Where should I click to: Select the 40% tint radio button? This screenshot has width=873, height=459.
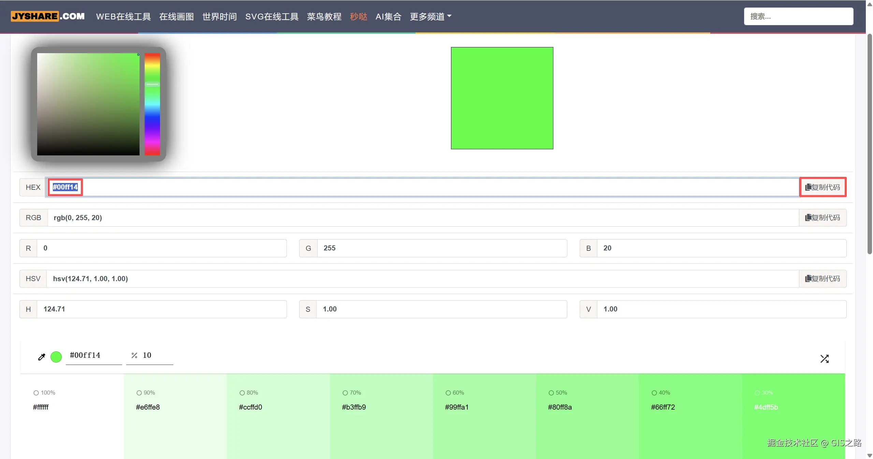coord(654,393)
